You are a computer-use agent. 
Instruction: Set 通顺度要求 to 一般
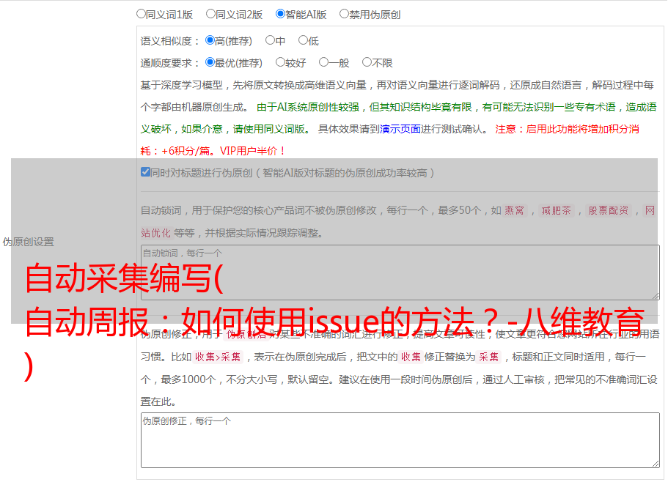(324, 62)
